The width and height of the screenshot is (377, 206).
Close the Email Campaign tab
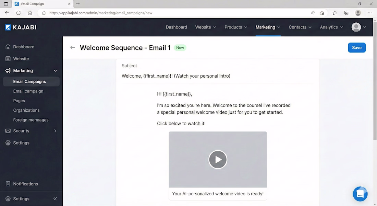[x=69, y=4]
